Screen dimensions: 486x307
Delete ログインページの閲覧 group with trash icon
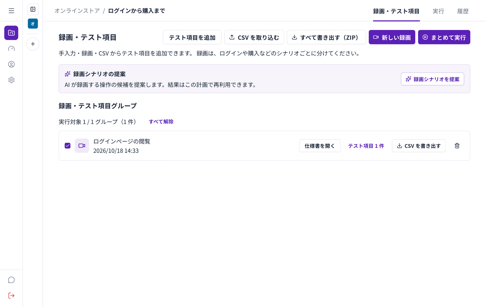point(457,146)
